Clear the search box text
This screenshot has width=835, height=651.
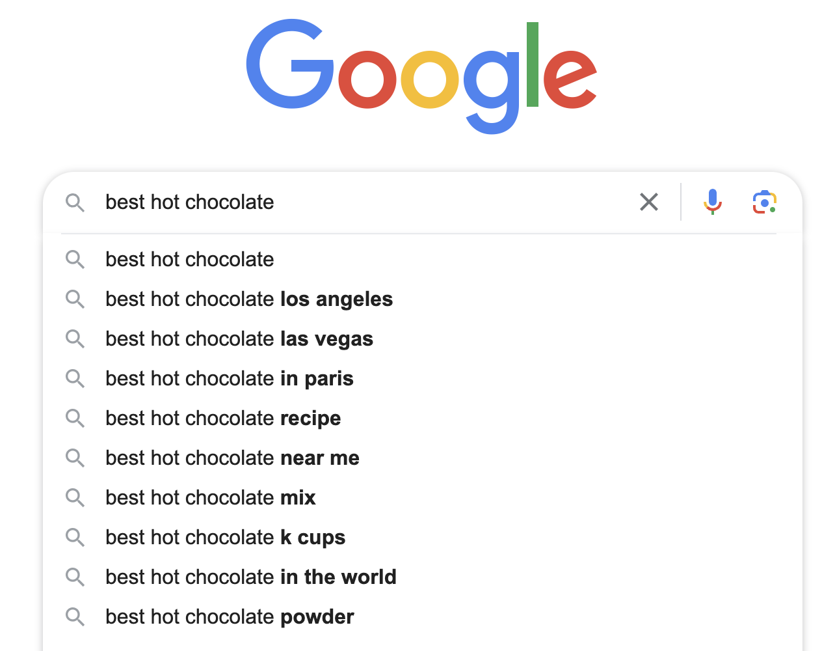click(x=649, y=202)
